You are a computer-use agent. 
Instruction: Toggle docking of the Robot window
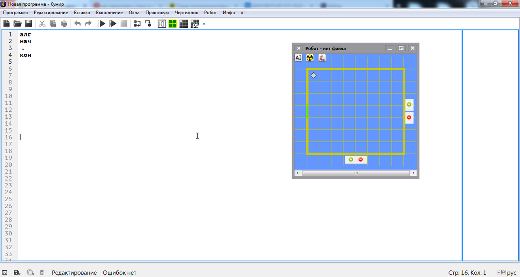[x=401, y=48]
